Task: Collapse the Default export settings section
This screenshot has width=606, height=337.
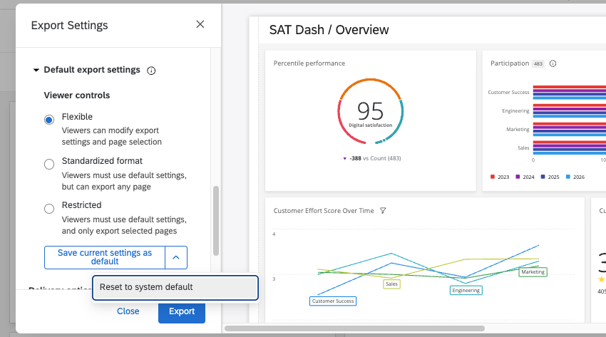Action: coord(36,70)
